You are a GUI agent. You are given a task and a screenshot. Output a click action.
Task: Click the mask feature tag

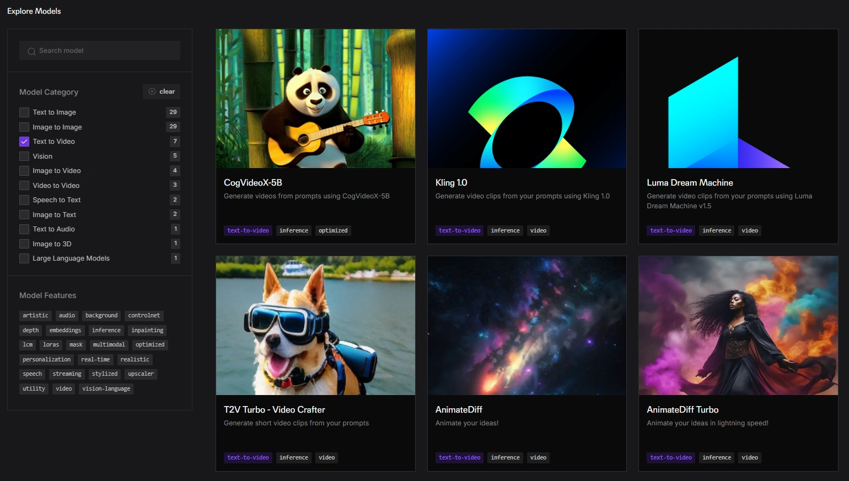(x=76, y=345)
